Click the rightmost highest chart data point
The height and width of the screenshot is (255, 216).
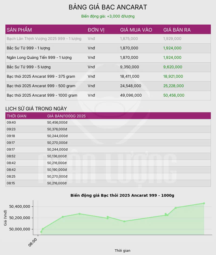click(204, 203)
